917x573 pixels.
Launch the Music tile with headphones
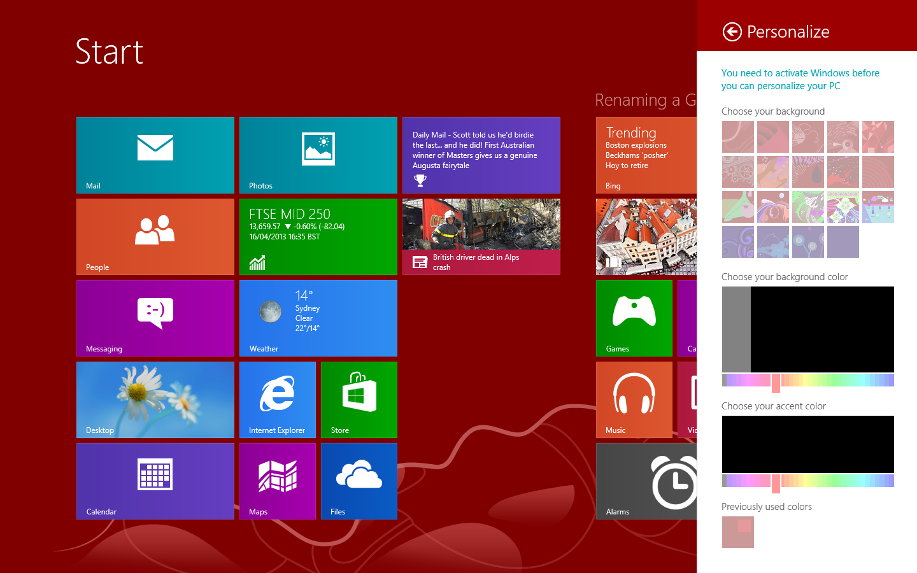(x=634, y=400)
